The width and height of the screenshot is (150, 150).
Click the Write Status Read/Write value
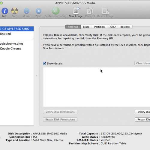[x=108, y=137]
